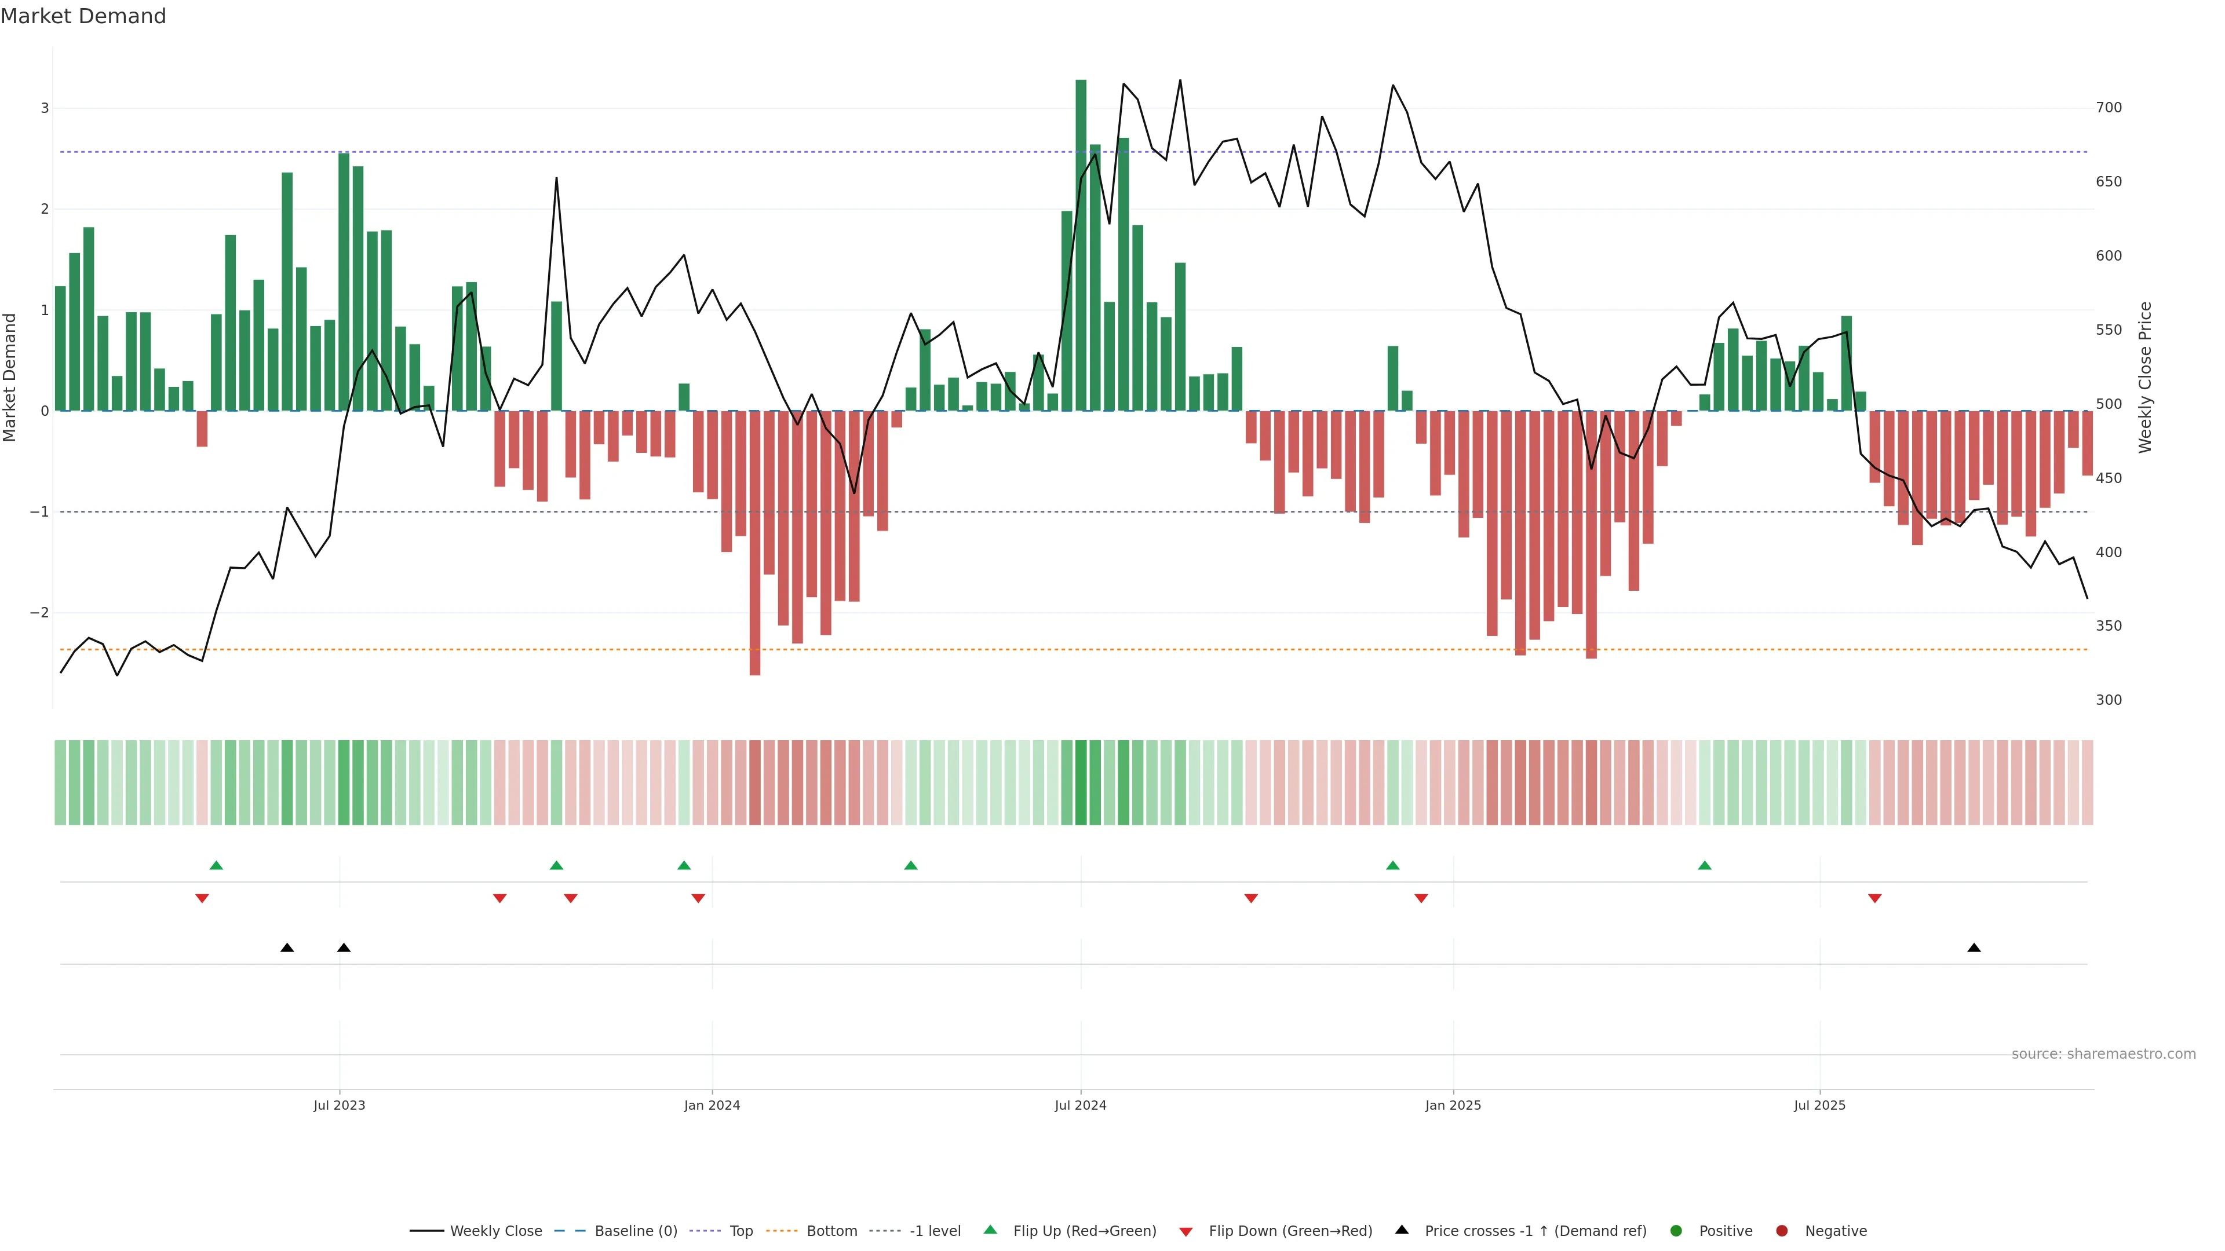This screenshot has width=2225, height=1251.
Task: Toggle Top dotted line legend entry
Action: pyautogui.click(x=741, y=1231)
